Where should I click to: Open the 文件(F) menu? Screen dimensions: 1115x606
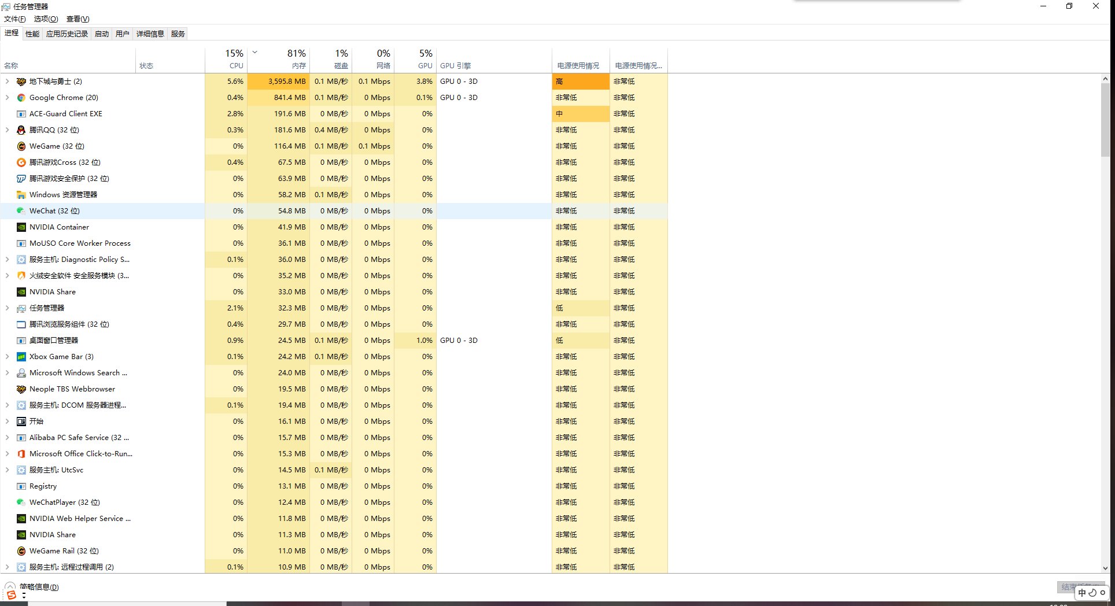[15, 19]
